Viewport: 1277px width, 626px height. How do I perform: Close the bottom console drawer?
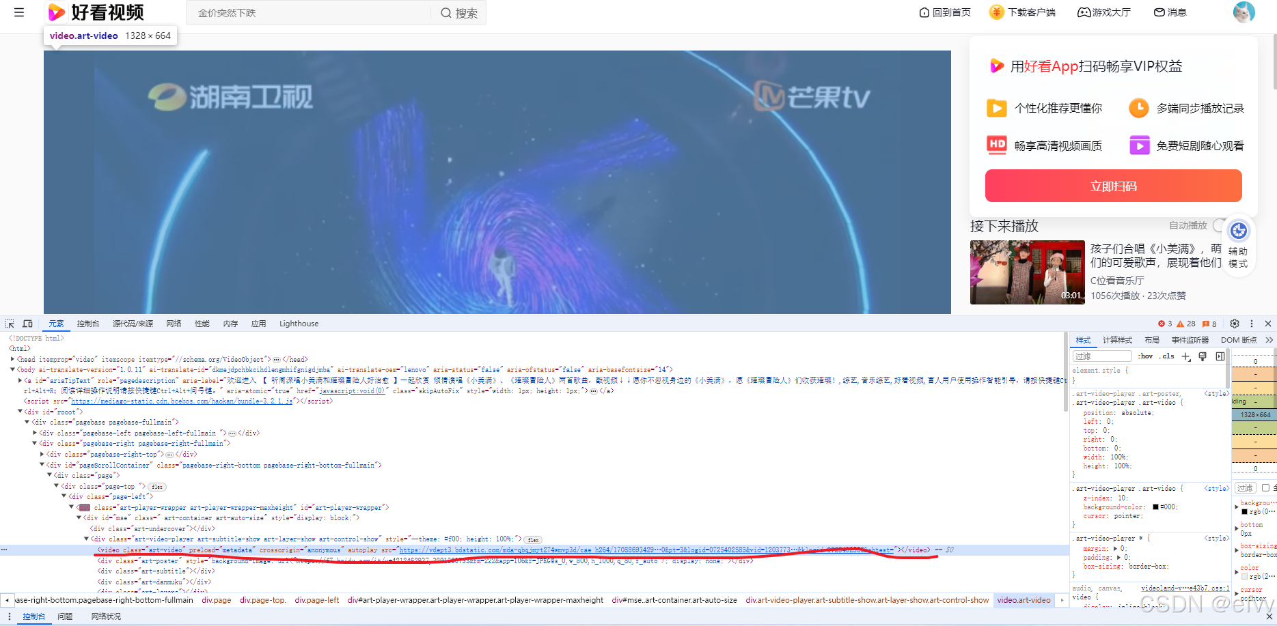(1269, 616)
